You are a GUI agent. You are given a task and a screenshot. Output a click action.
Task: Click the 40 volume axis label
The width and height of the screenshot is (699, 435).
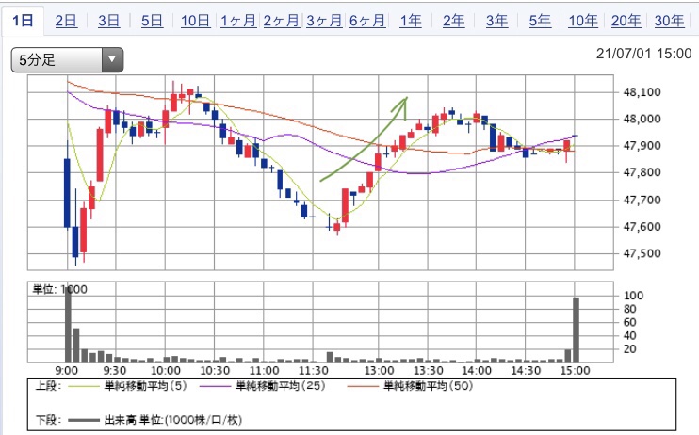coord(630,335)
